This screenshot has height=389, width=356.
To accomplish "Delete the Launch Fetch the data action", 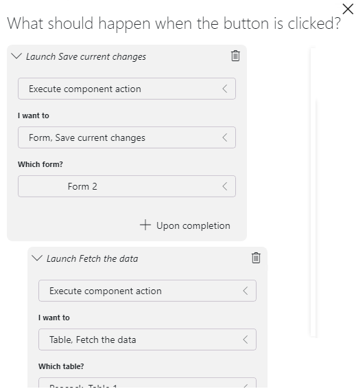I will [256, 258].
